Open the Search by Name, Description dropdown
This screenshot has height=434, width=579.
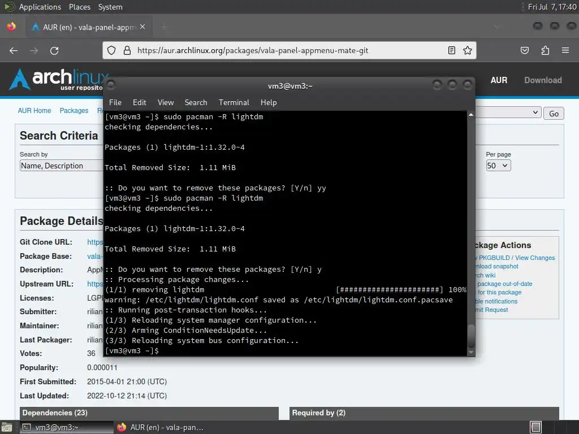point(61,166)
